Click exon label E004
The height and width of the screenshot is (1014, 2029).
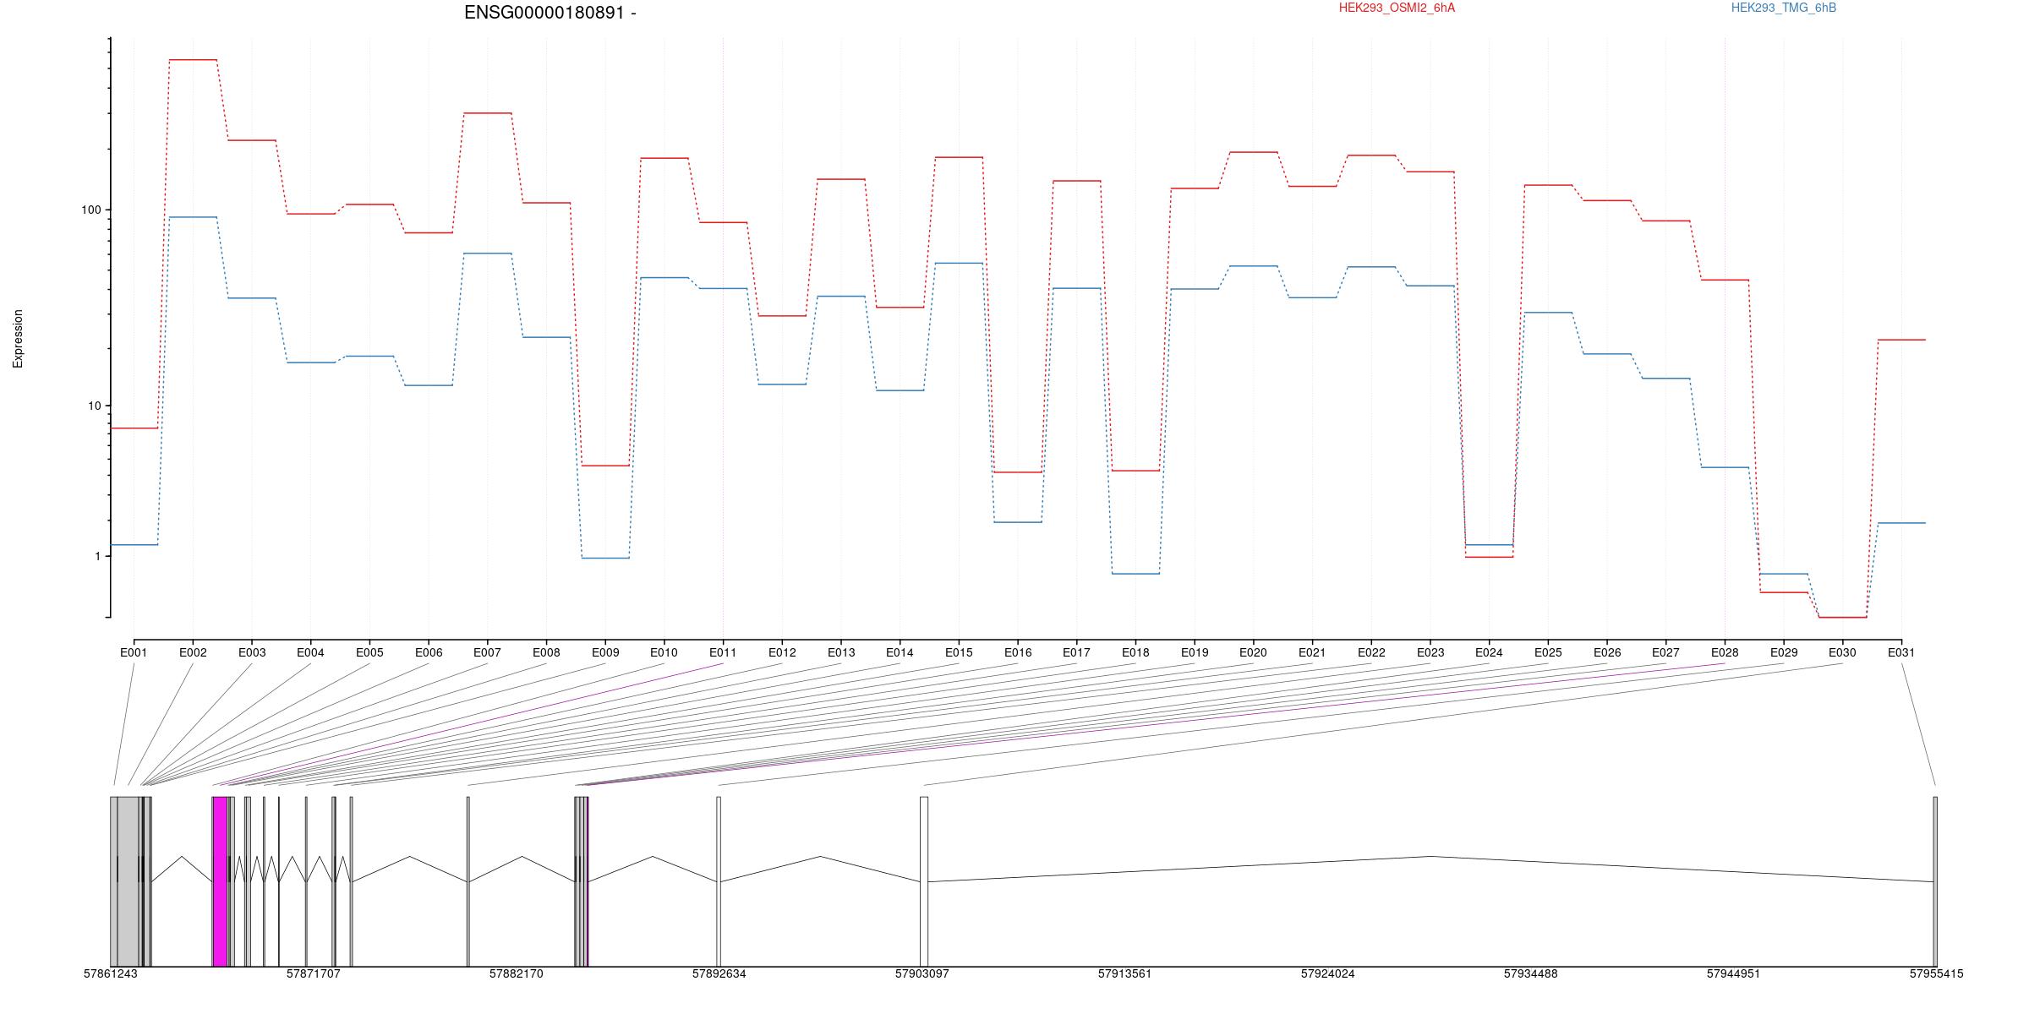[310, 652]
